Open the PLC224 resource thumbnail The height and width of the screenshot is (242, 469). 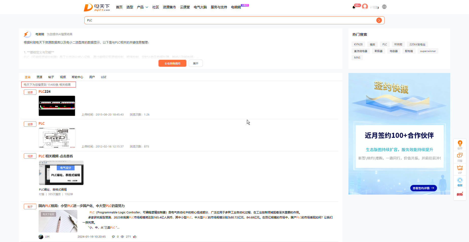coord(57,106)
